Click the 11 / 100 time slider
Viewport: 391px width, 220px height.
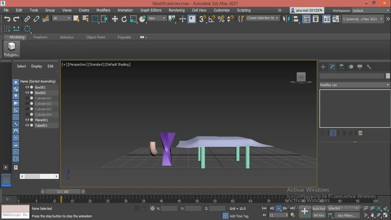coord(63,192)
